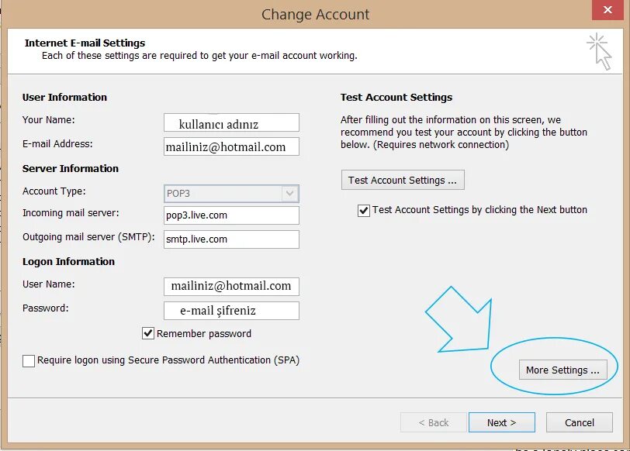
Task: Close the Change Account window
Action: 607,9
